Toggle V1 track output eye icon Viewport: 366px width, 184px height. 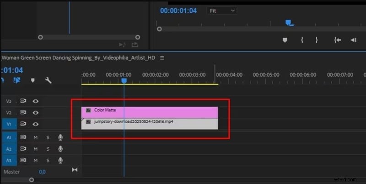tap(36, 124)
